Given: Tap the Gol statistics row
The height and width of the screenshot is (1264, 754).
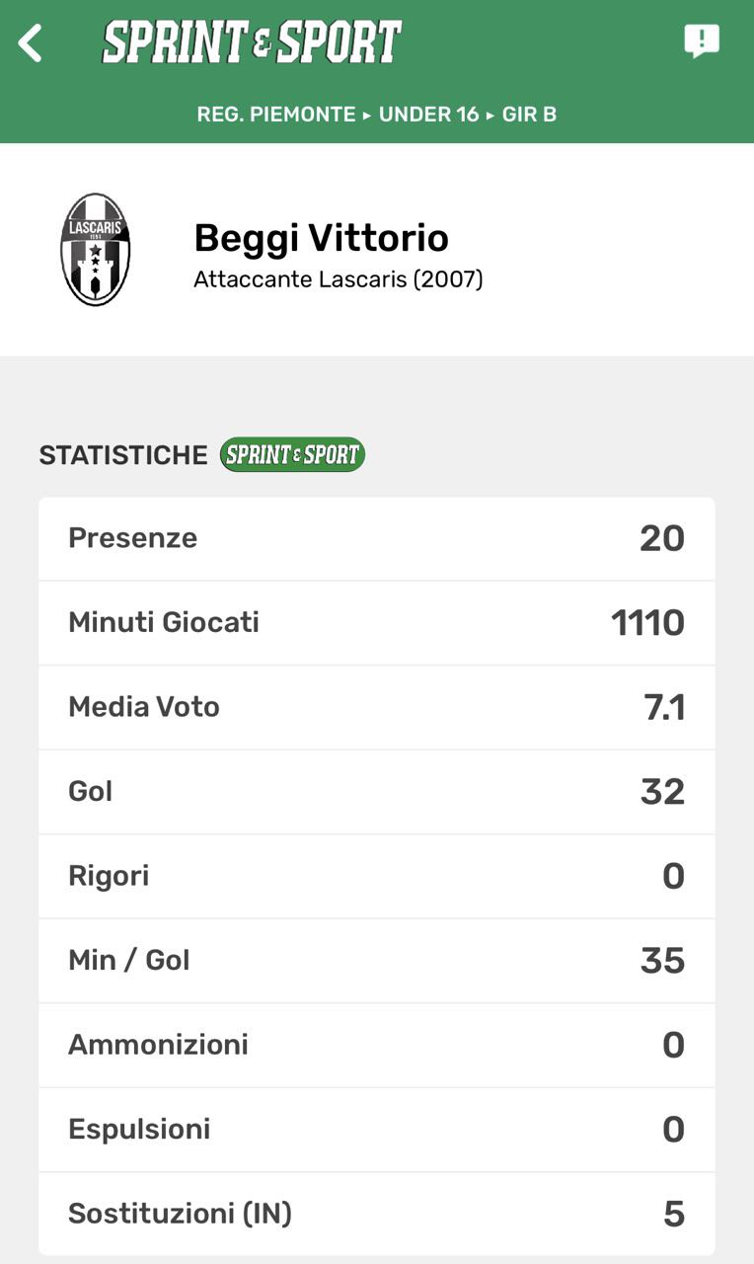Looking at the screenshot, I should pyautogui.click(x=377, y=792).
